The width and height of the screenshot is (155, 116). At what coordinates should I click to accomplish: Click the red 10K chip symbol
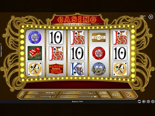[x=99, y=53]
